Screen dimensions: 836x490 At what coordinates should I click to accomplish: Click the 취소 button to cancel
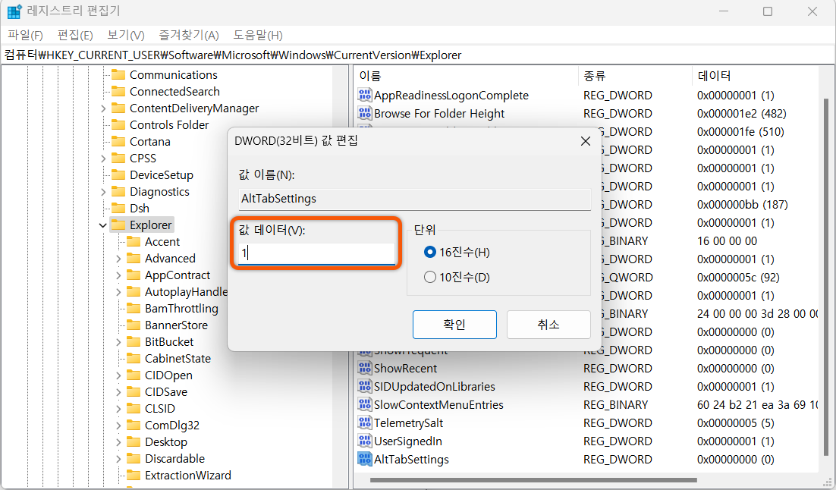(548, 324)
